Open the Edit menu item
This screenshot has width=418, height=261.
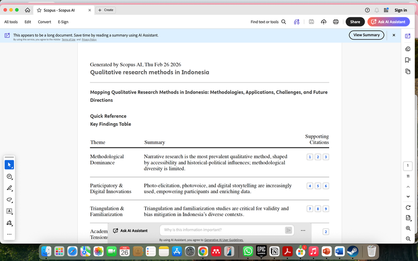point(28,22)
